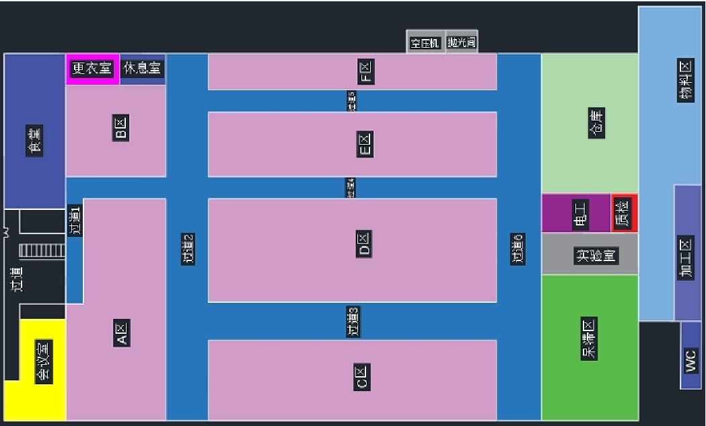The image size is (706, 426).
Task: Click the 抛光间 room box
Action: coord(462,42)
